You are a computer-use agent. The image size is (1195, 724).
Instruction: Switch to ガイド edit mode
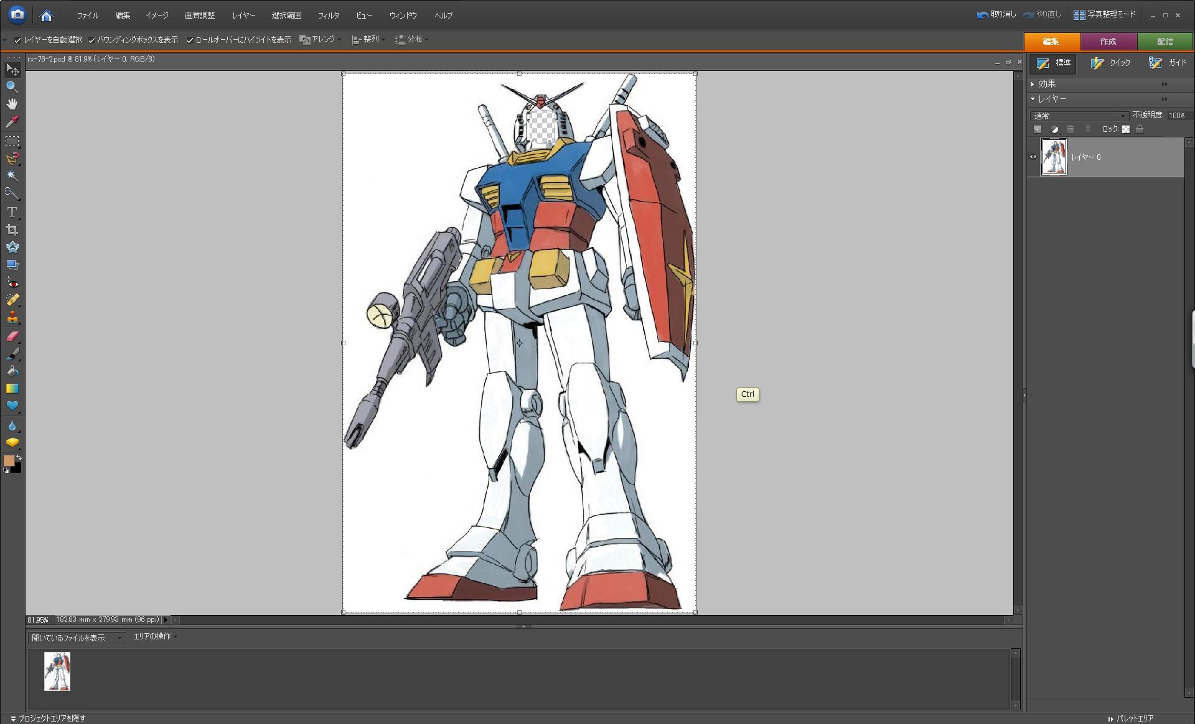(x=1168, y=63)
